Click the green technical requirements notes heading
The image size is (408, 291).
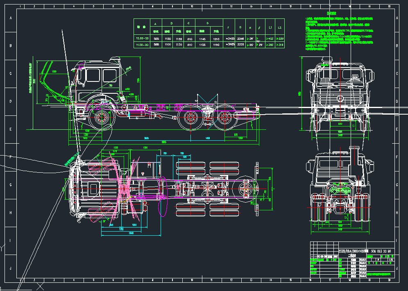click(x=331, y=14)
